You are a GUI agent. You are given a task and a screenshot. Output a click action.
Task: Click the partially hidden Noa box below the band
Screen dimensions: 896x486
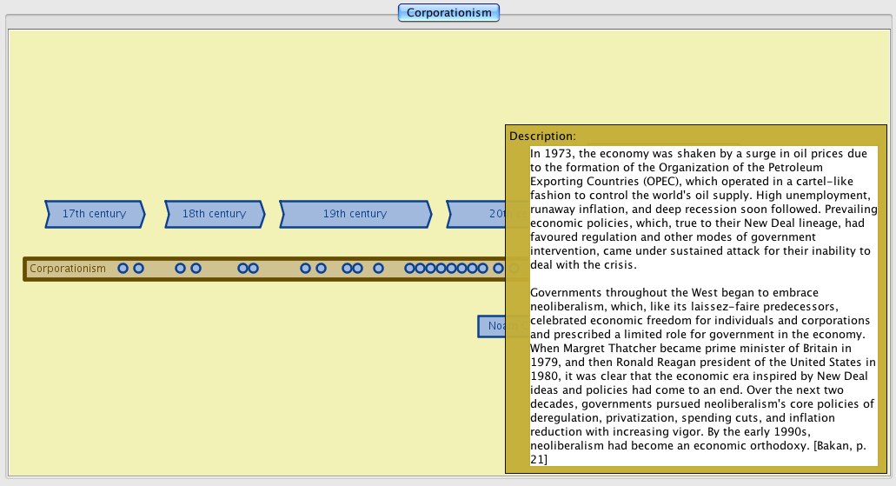pyautogui.click(x=492, y=326)
